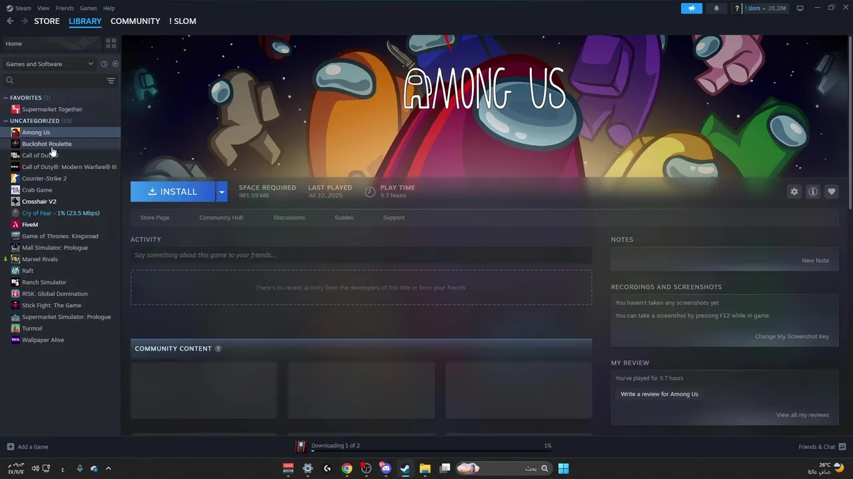Open the Friends menu
Image resolution: width=853 pixels, height=479 pixels.
point(65,8)
